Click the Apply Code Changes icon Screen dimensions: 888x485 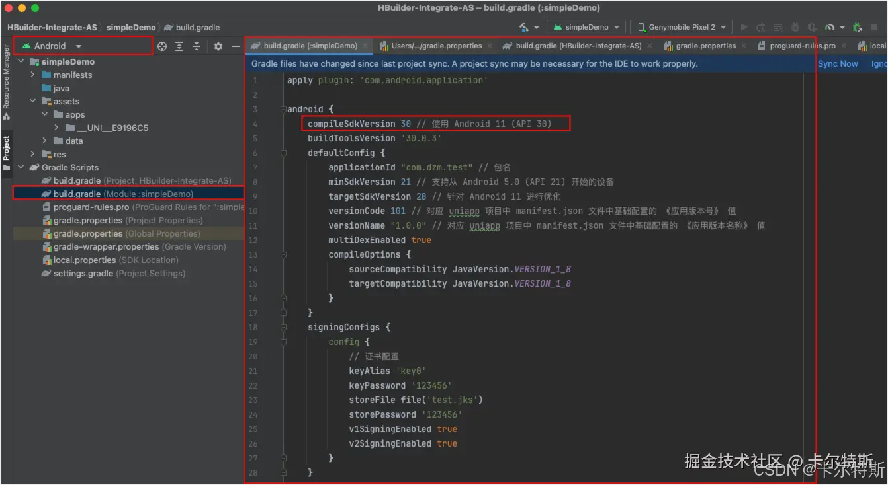coord(778,27)
